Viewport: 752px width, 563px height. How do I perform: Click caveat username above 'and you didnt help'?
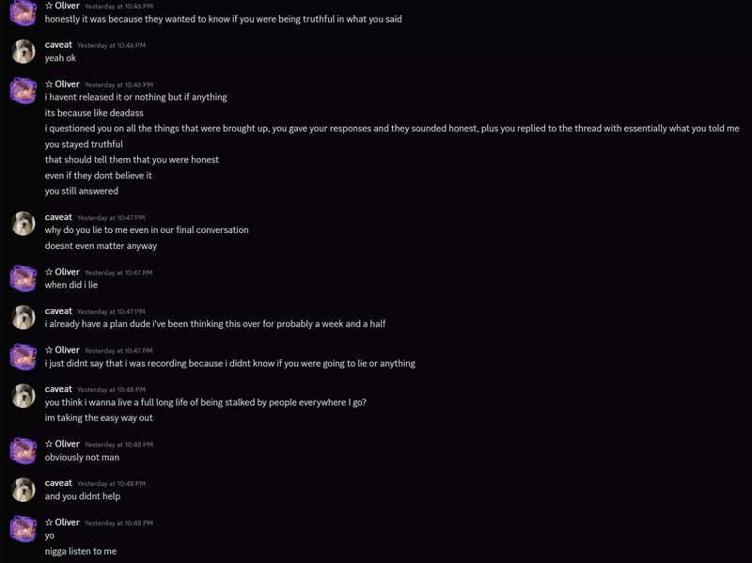[58, 483]
